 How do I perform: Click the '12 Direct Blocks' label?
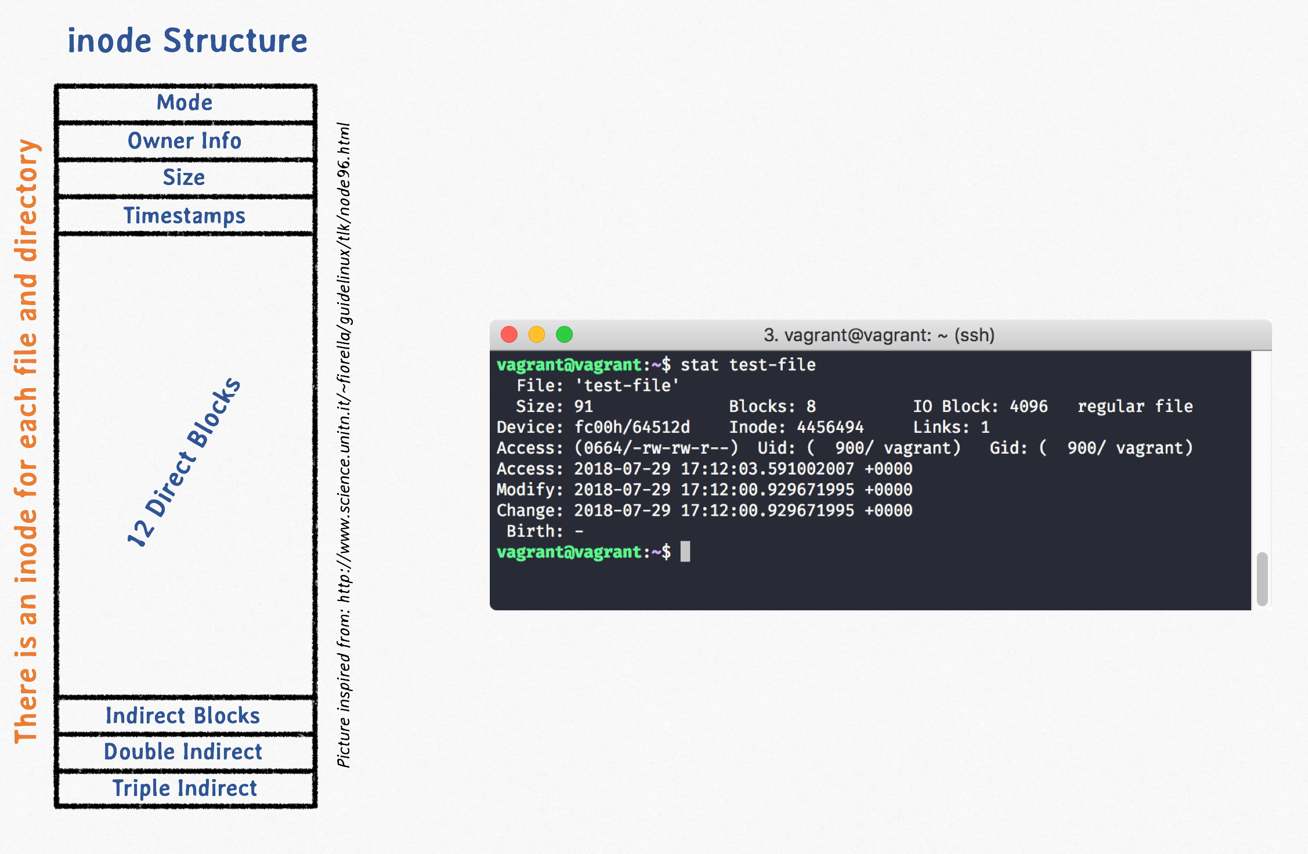(183, 461)
